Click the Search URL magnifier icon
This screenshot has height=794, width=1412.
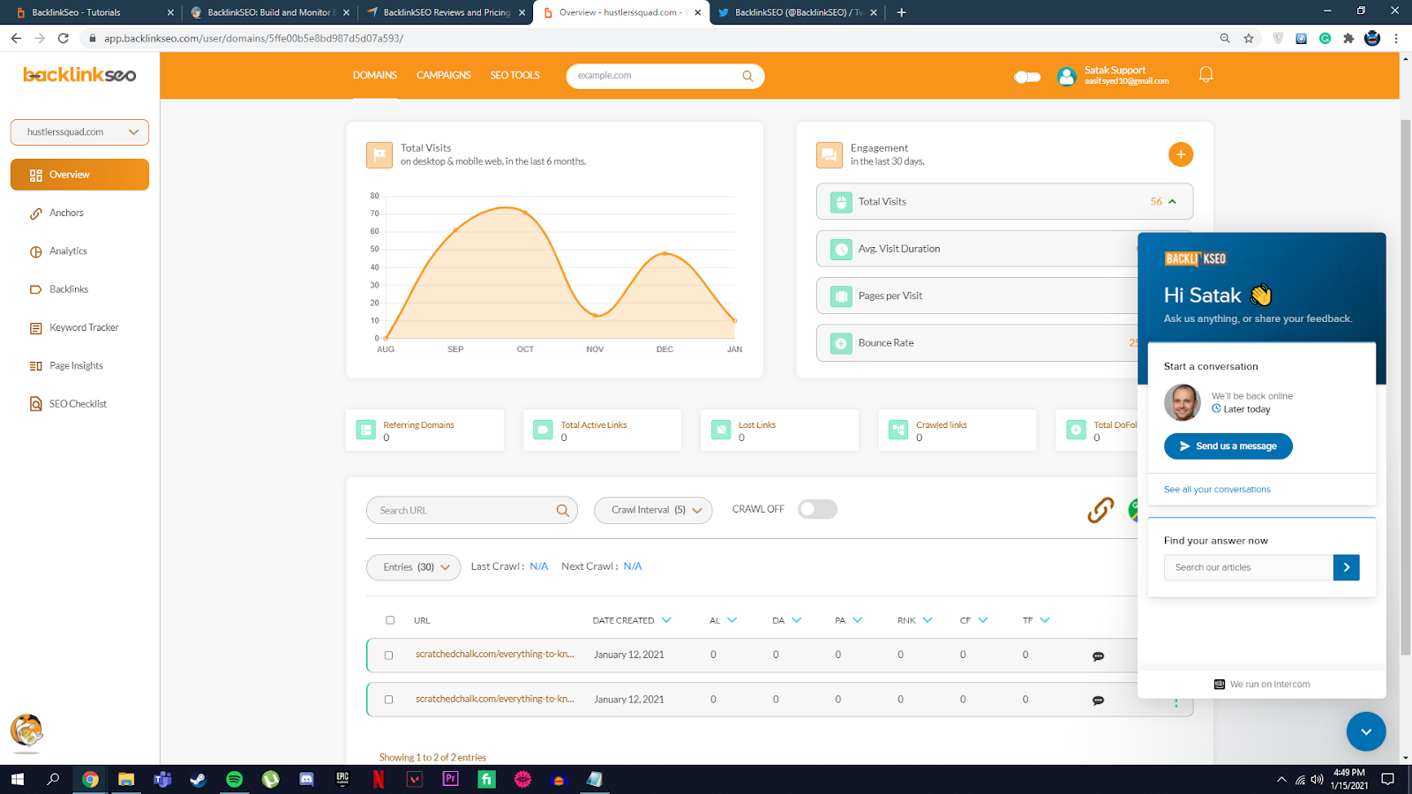click(x=562, y=511)
